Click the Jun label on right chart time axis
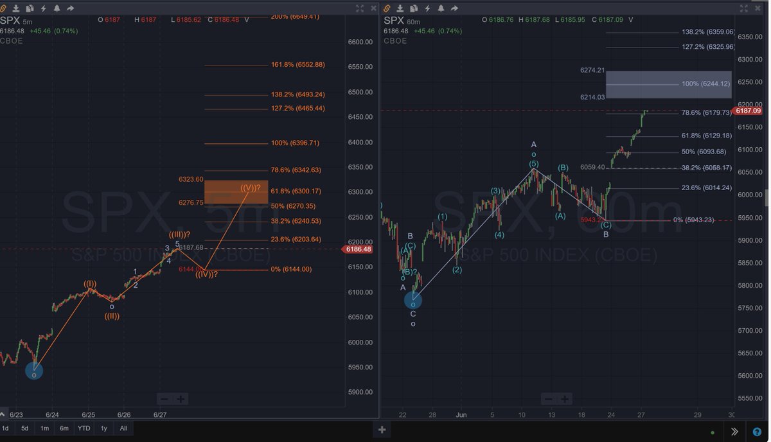 coord(461,415)
